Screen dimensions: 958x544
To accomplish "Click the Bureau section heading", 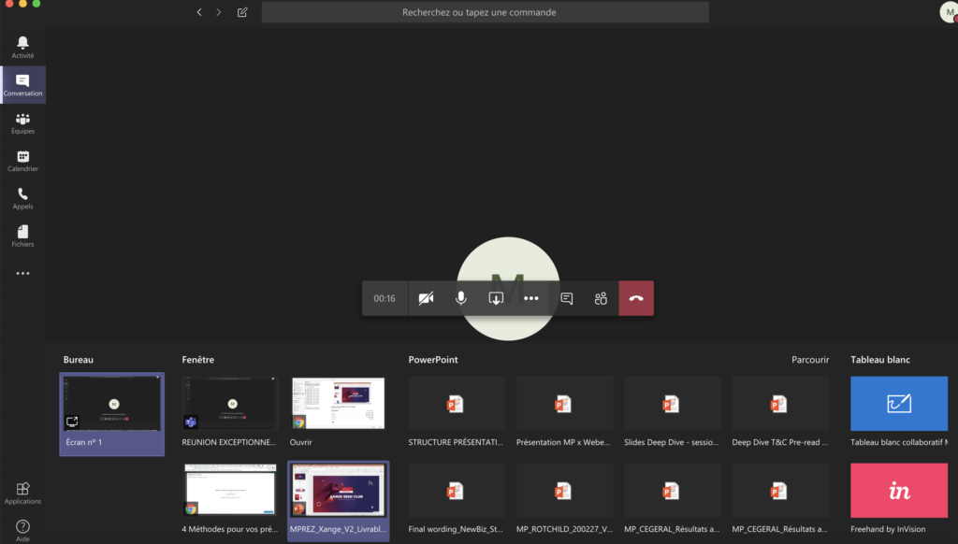I will pos(79,360).
